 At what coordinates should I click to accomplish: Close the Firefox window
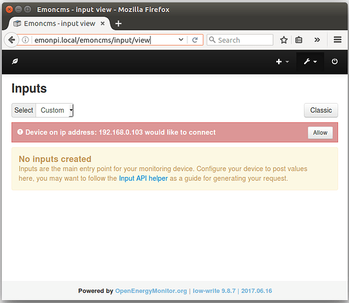[x=9, y=9]
